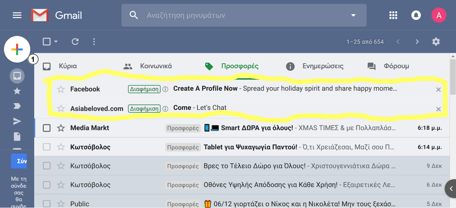This screenshot has width=456, height=208.
Task: Expand the side panel chevron at right edge
Action: [x=451, y=188]
